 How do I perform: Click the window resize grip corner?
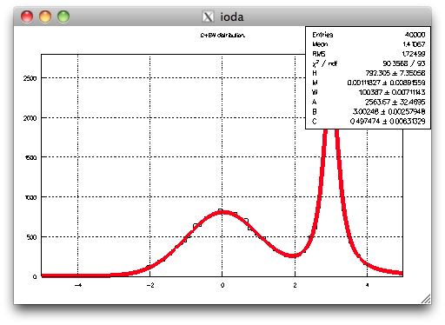[x=426, y=299]
